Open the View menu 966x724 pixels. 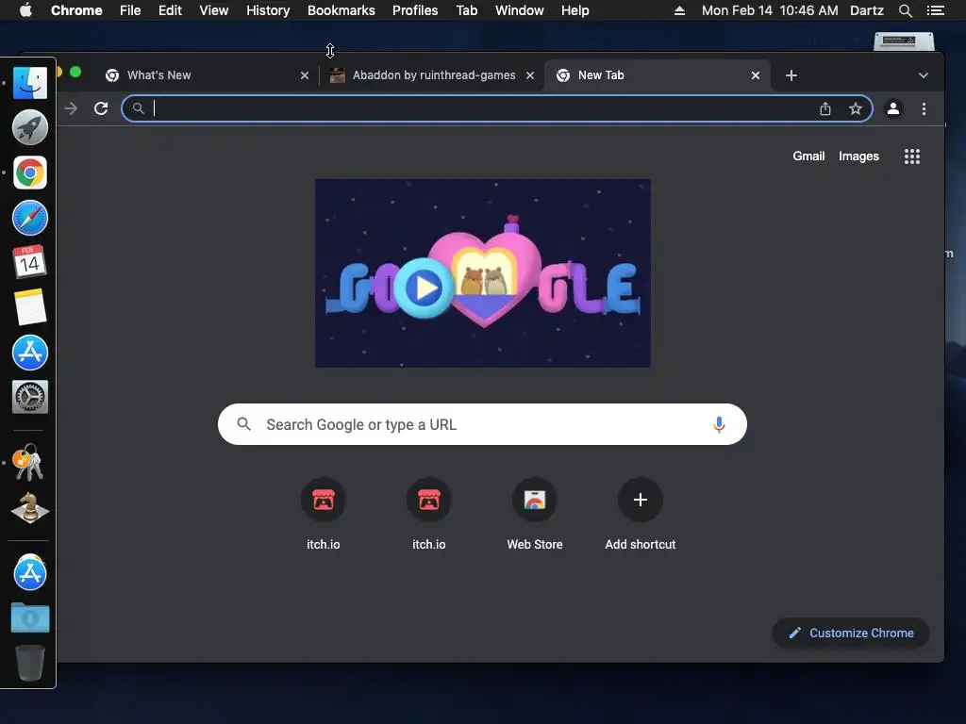[214, 10]
